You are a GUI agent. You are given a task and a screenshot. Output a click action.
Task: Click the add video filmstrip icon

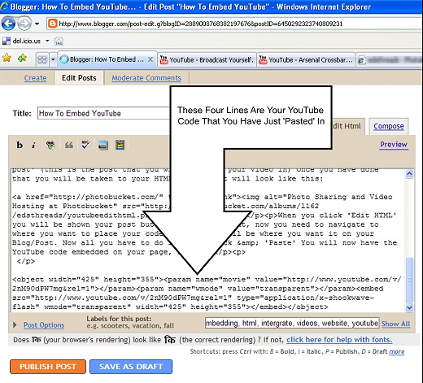tap(120, 145)
